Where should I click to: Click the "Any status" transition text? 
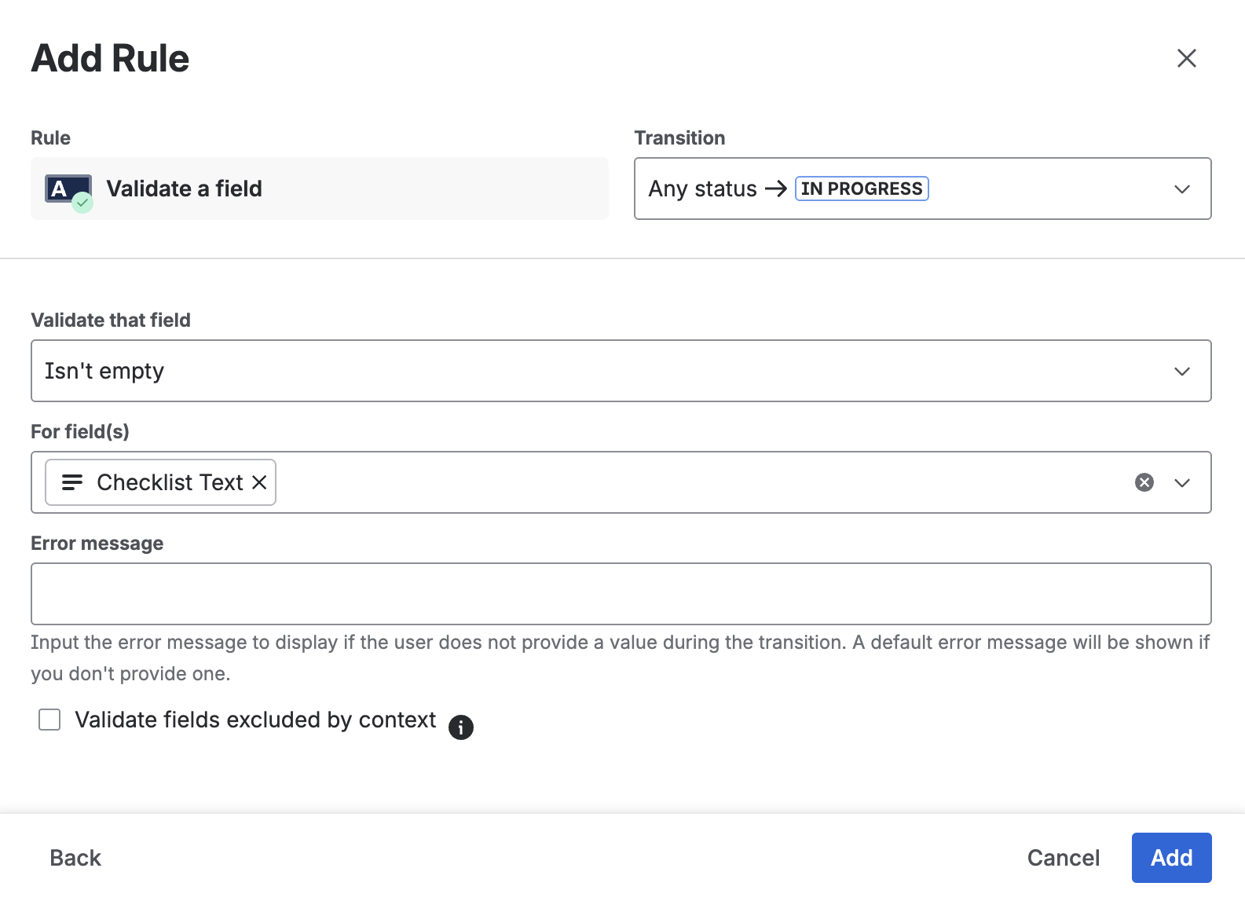coord(702,189)
